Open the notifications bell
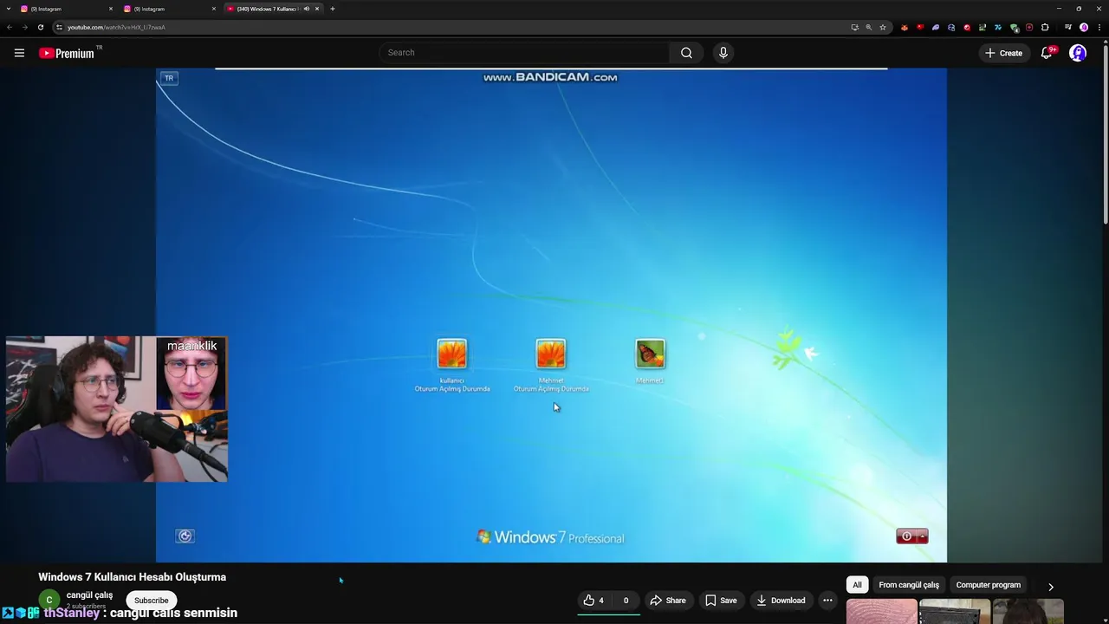This screenshot has height=624, width=1109. (x=1047, y=53)
